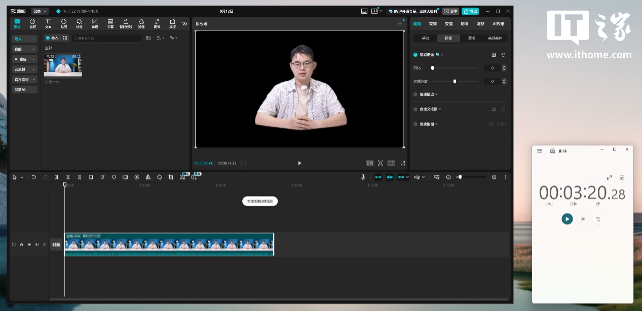642x311 pixels.
Task: Switch to the 蒙版 sub-tab
Action: 471,38
